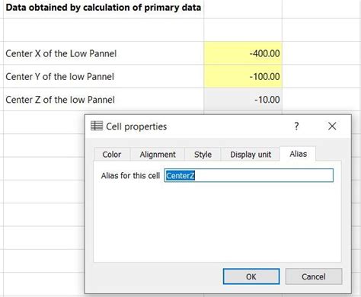
Task: Select the Alias tab
Action: [x=298, y=154]
